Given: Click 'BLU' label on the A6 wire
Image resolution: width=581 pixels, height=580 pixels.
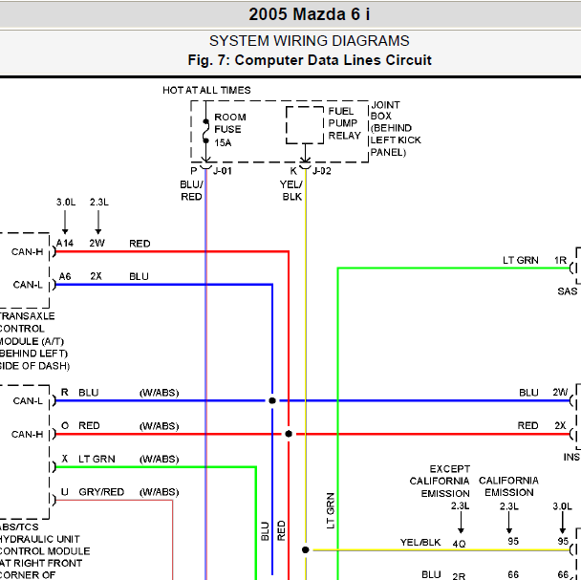Looking at the screenshot, I should pos(139,276).
